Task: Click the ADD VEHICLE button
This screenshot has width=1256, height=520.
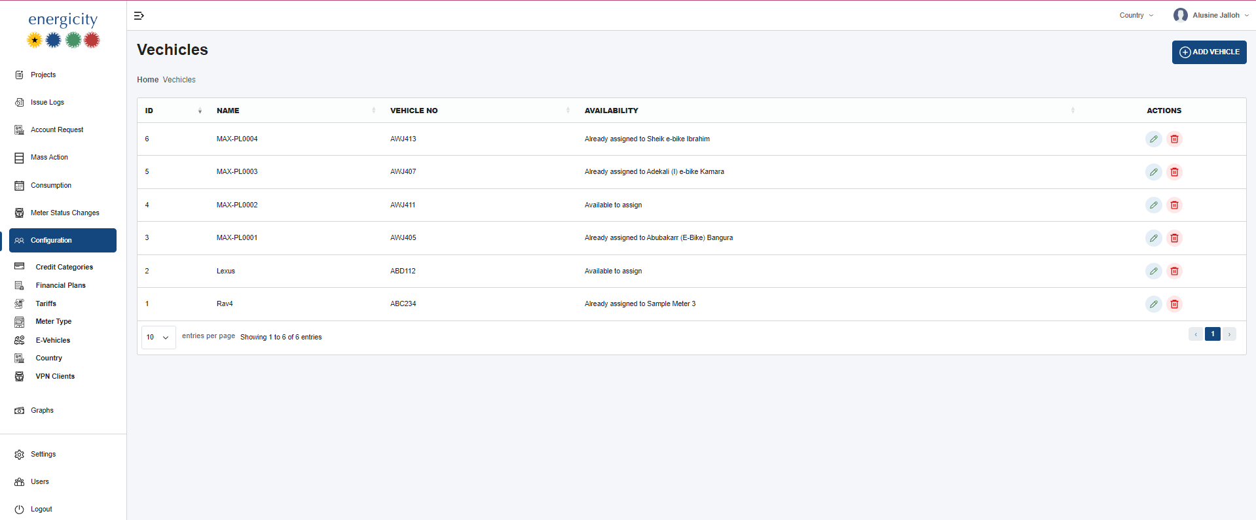Action: coord(1209,52)
